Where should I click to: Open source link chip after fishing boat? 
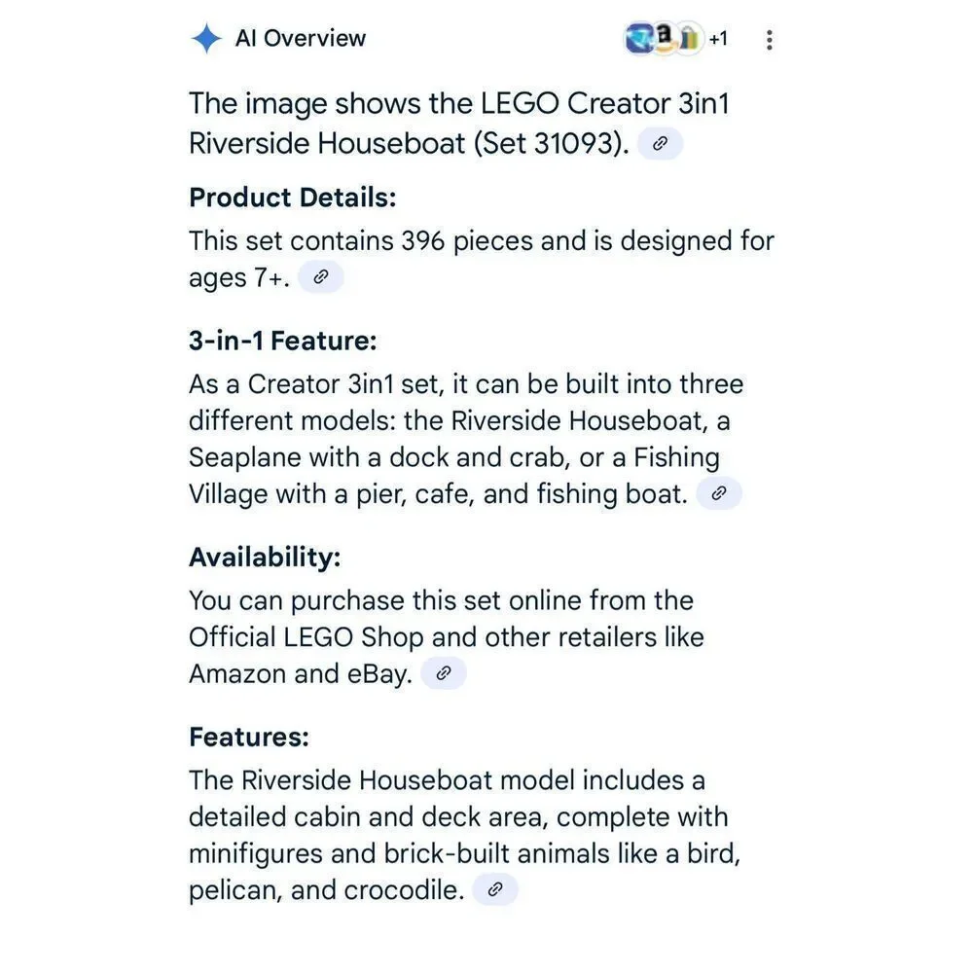click(719, 493)
